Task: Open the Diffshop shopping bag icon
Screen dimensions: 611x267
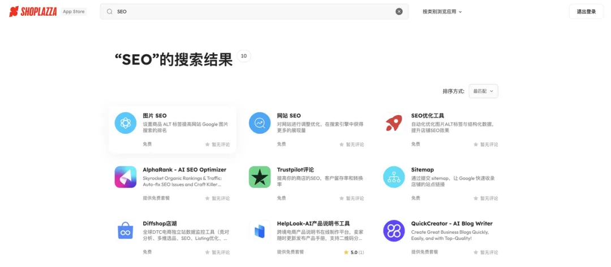Action: pos(126,231)
